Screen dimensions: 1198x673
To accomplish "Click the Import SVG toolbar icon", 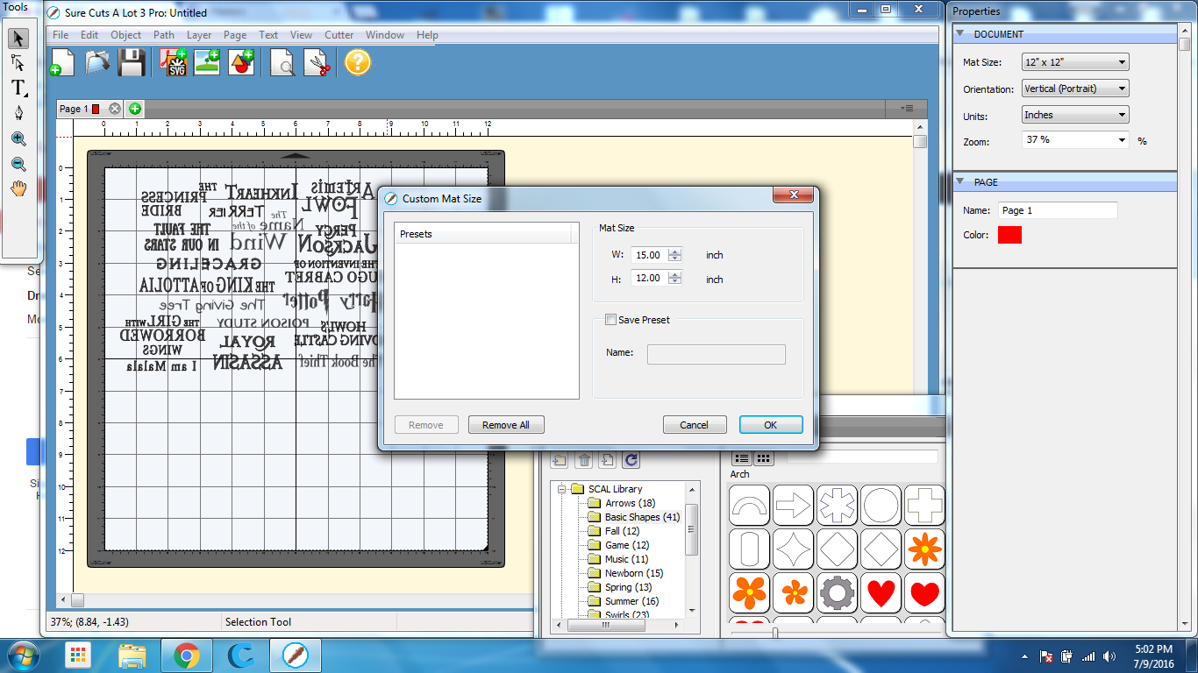I will pos(173,62).
